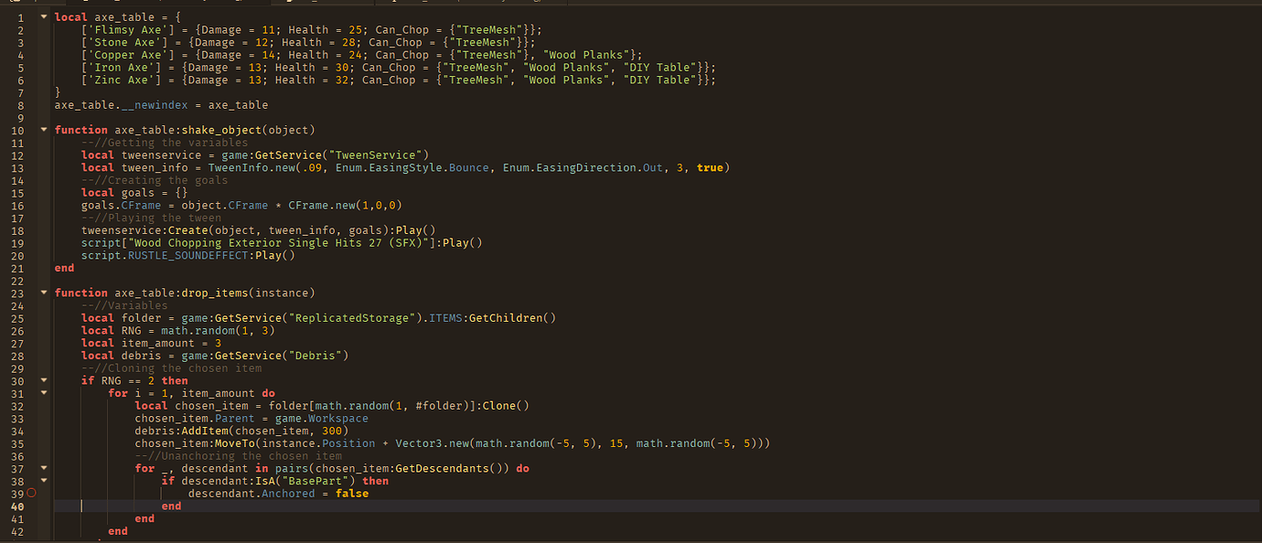Viewport: 1262px width, 543px height.
Task: Fold the if RNG block on line 30
Action: [x=43, y=380]
